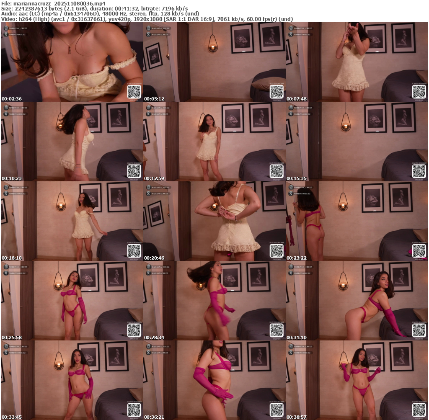This screenshot has height=420, width=429.
Task: Open the thumbnail at timestamp 00:10:23
Action: (x=72, y=142)
